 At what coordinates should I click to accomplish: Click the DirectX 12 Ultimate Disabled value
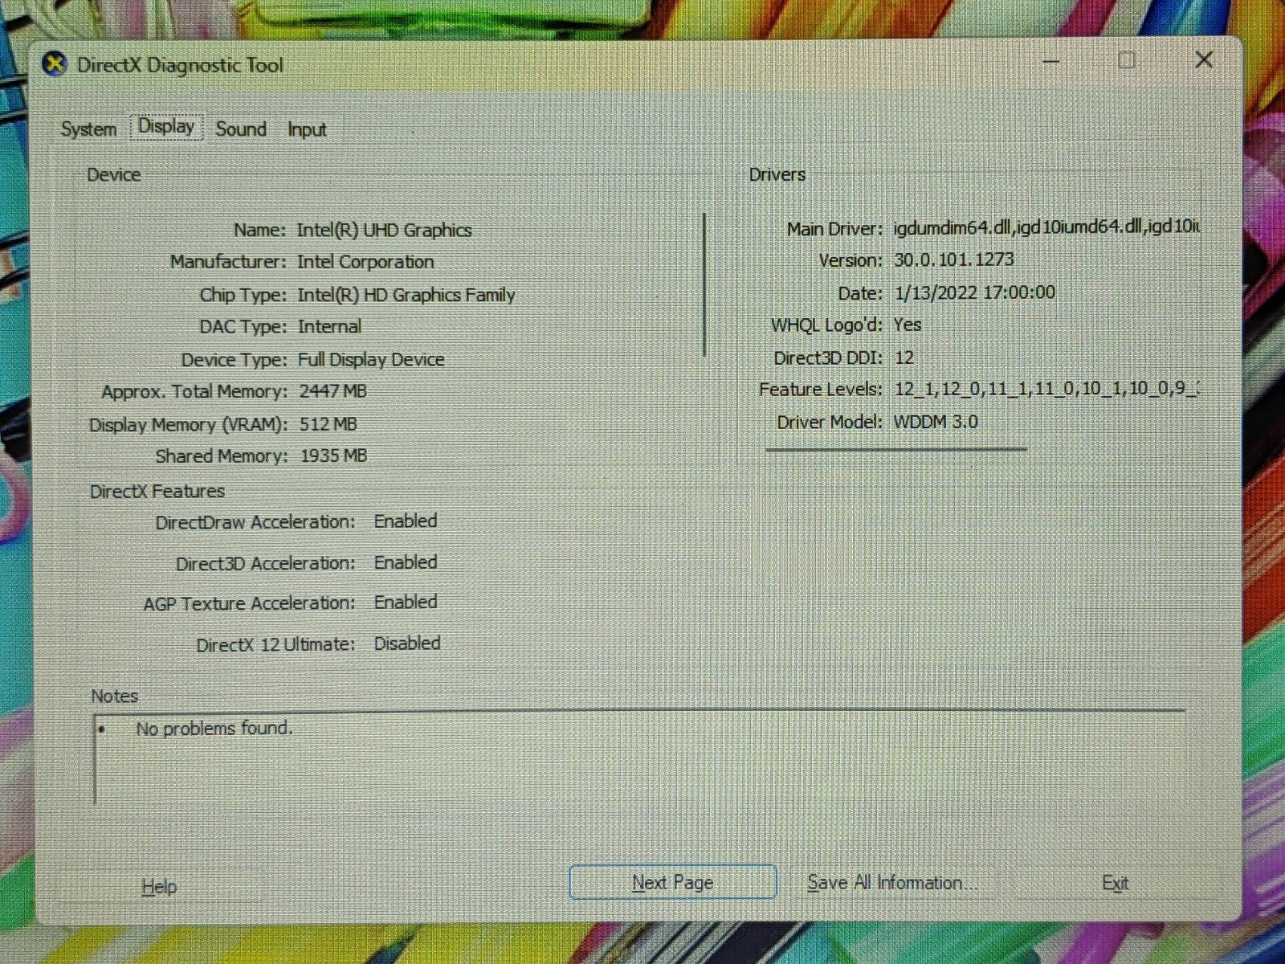pos(406,643)
